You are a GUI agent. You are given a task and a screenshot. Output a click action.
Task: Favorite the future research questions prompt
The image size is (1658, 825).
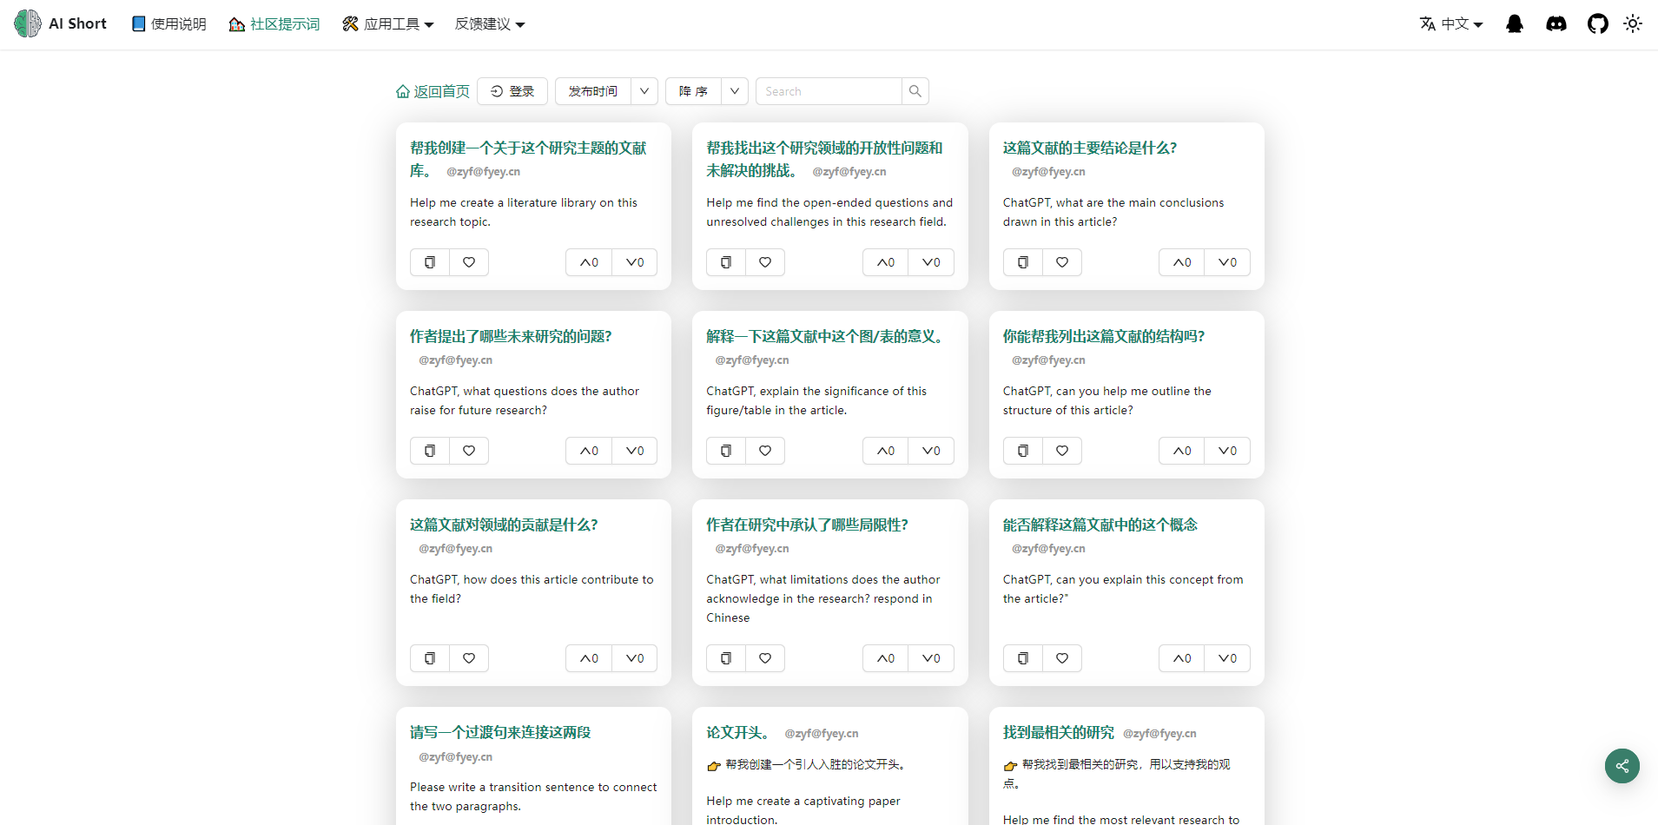pos(469,451)
